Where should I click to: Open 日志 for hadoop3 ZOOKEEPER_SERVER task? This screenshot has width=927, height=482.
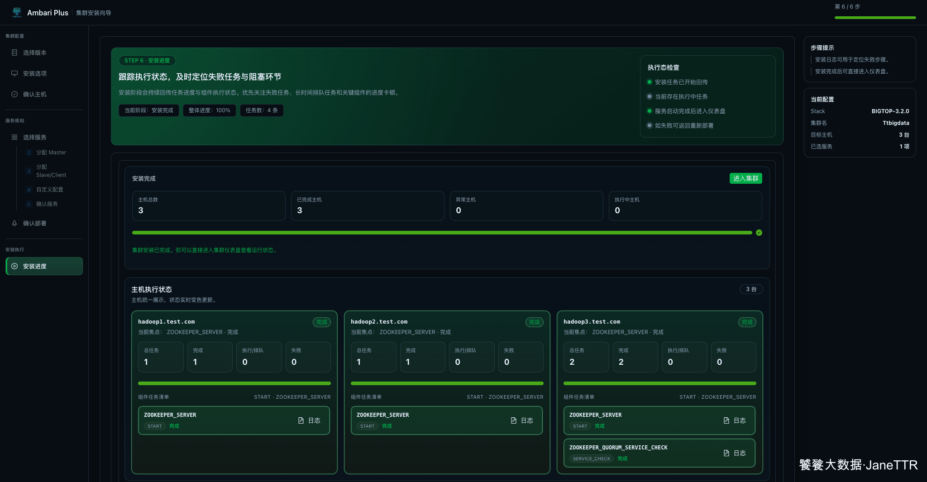click(x=735, y=420)
